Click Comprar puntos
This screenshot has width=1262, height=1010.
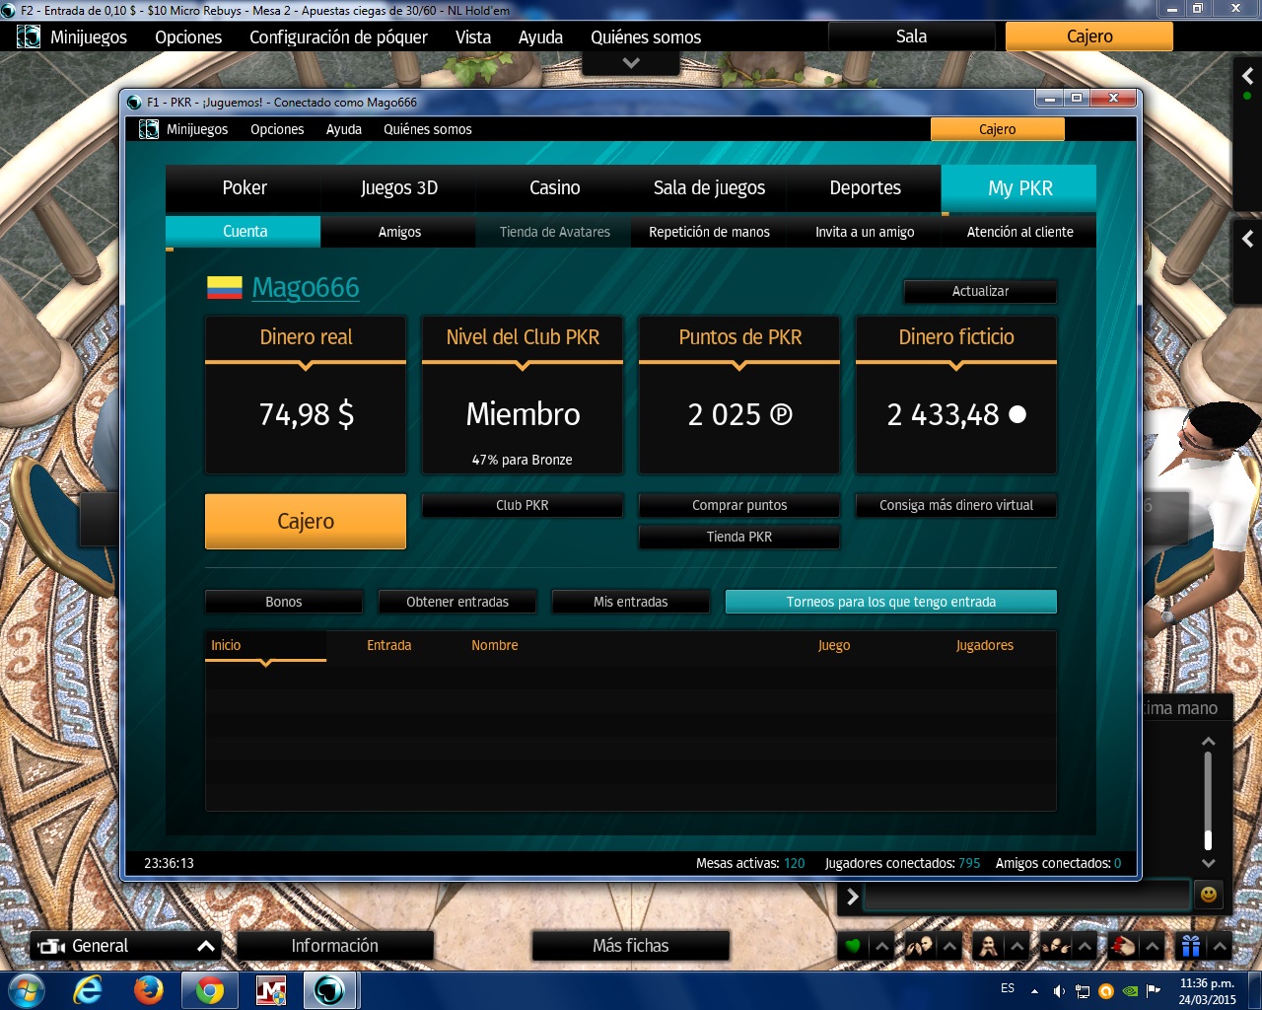[x=739, y=505]
